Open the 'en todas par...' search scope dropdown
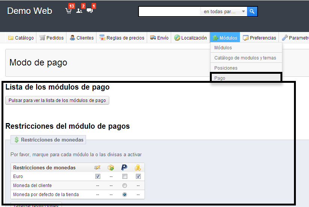This screenshot has width=309, height=207. [x=224, y=11]
